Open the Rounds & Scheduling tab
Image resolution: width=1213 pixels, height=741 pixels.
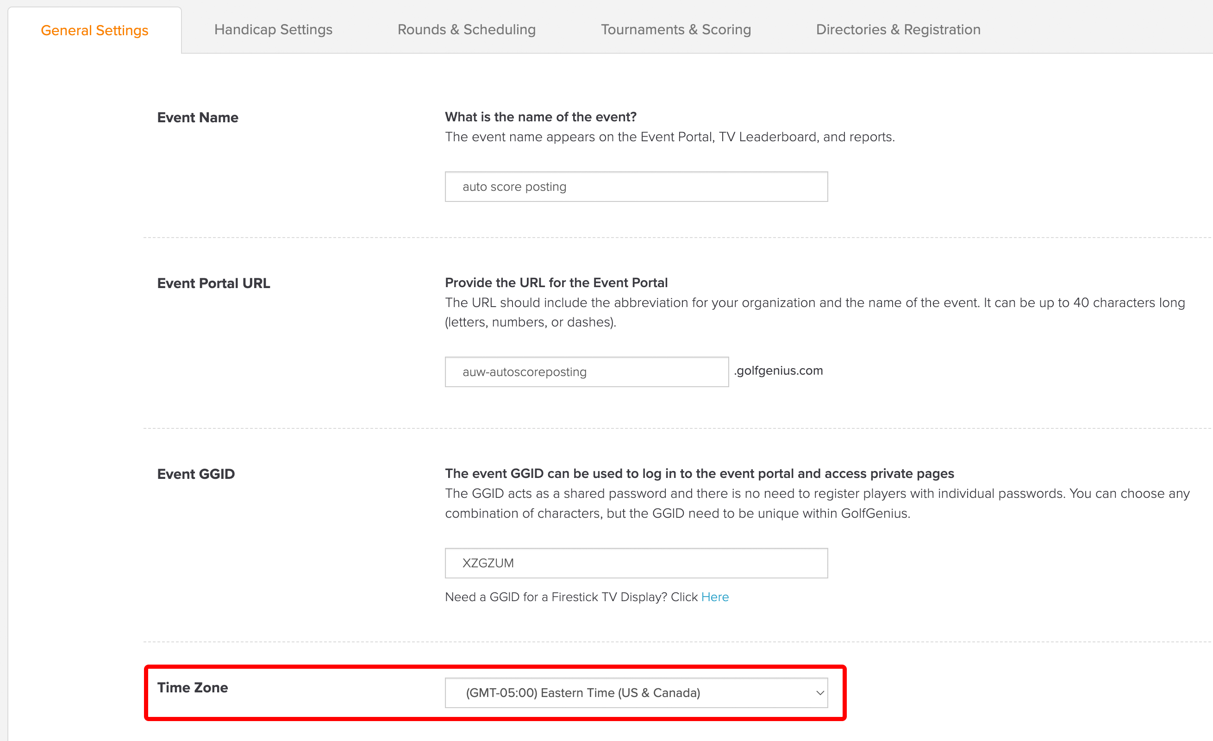pos(466,30)
